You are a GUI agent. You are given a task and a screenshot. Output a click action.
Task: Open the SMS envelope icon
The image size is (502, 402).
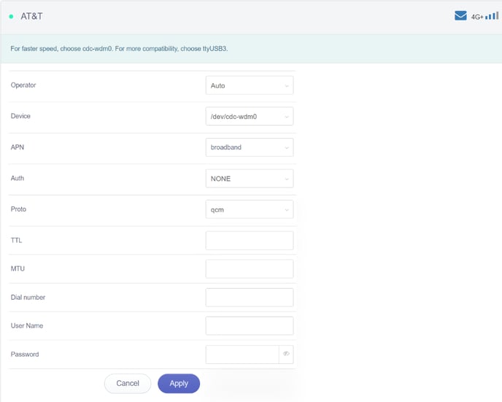[460, 15]
